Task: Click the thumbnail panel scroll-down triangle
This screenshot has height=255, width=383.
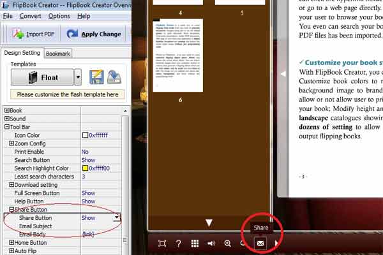Action: pos(209,222)
